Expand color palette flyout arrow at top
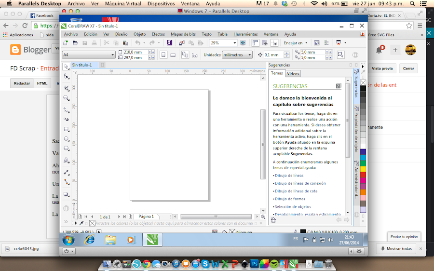This screenshot has width=434, height=271. point(363,67)
